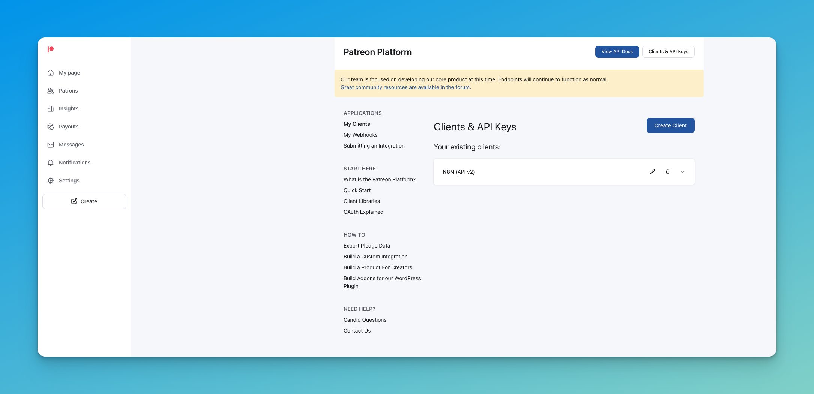
Task: Click the Patreon logo icon
Action: pos(51,49)
